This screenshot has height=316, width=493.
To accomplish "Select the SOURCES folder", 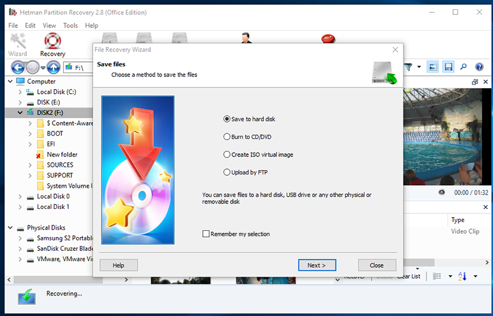I will (54, 165).
